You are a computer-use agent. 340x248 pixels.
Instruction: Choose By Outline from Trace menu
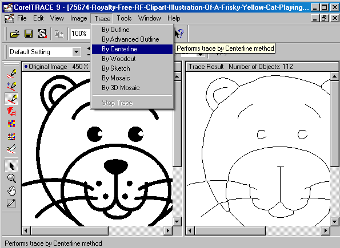[x=132, y=30]
